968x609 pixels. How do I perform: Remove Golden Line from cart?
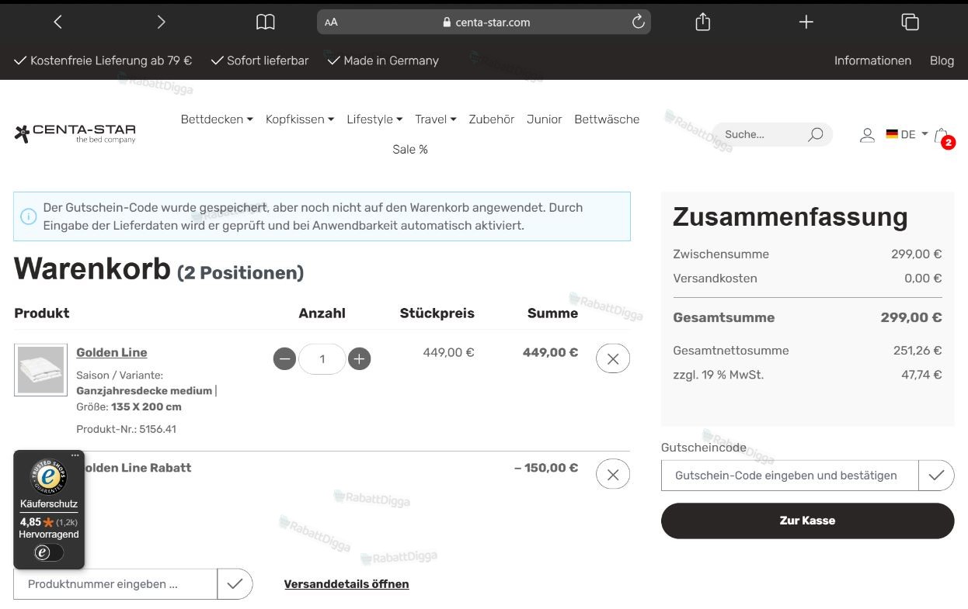[613, 358]
